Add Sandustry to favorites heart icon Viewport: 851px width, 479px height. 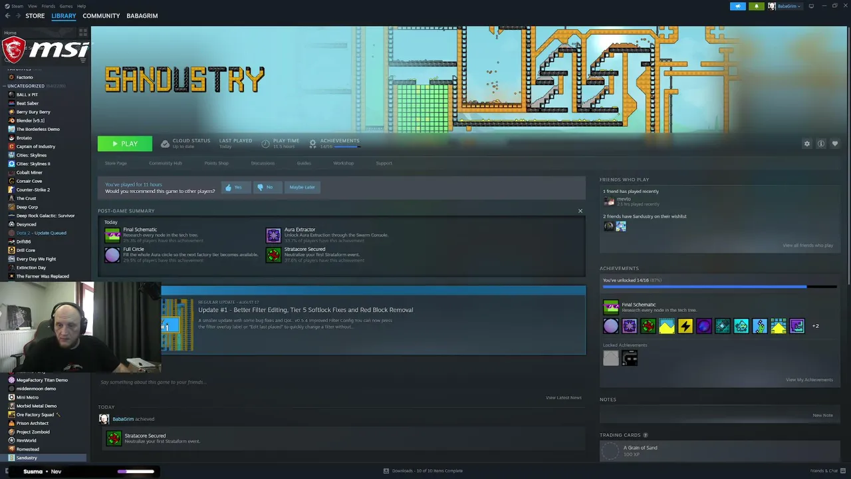pyautogui.click(x=835, y=144)
